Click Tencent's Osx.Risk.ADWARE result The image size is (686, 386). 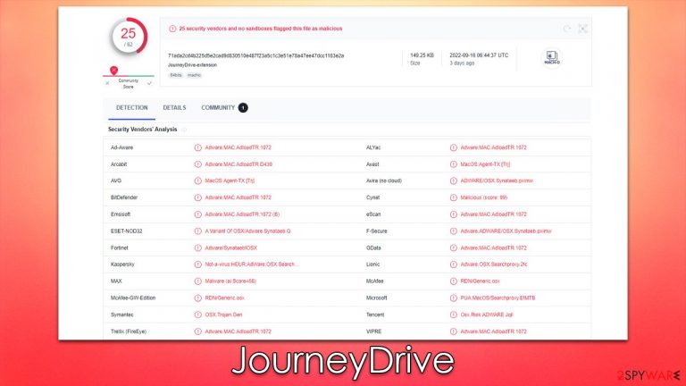click(487, 315)
